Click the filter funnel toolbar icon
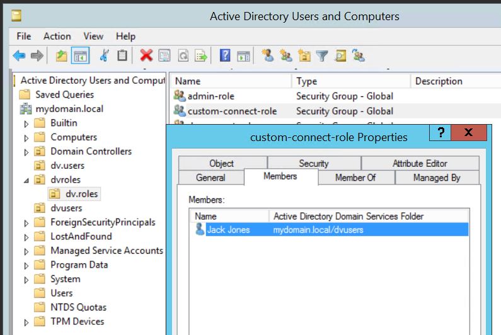 (322, 56)
